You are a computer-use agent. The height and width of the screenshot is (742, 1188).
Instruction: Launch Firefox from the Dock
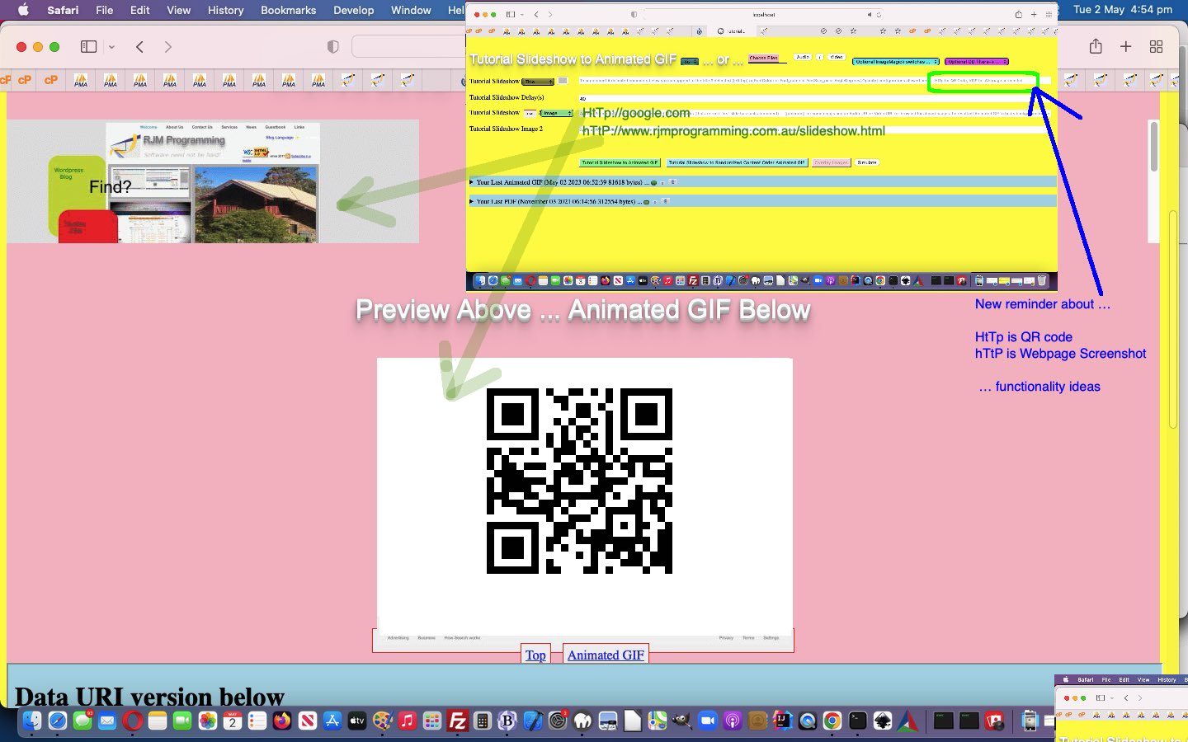282,721
